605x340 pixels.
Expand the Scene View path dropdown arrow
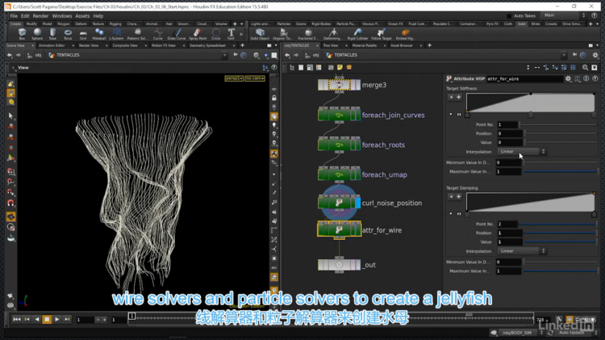click(224, 55)
